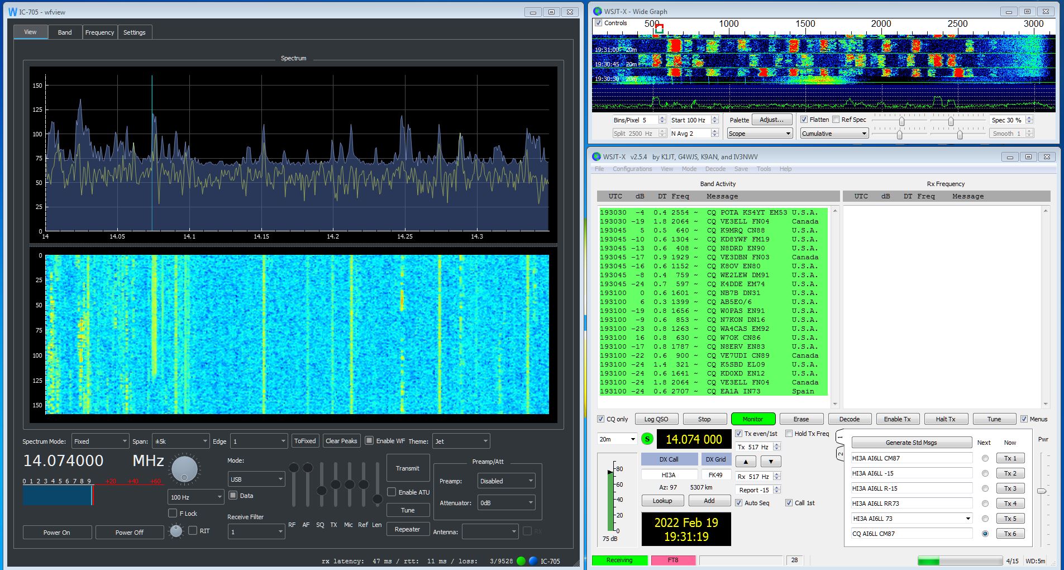Expand the 20m band selector
1064x570 pixels.
click(x=617, y=439)
